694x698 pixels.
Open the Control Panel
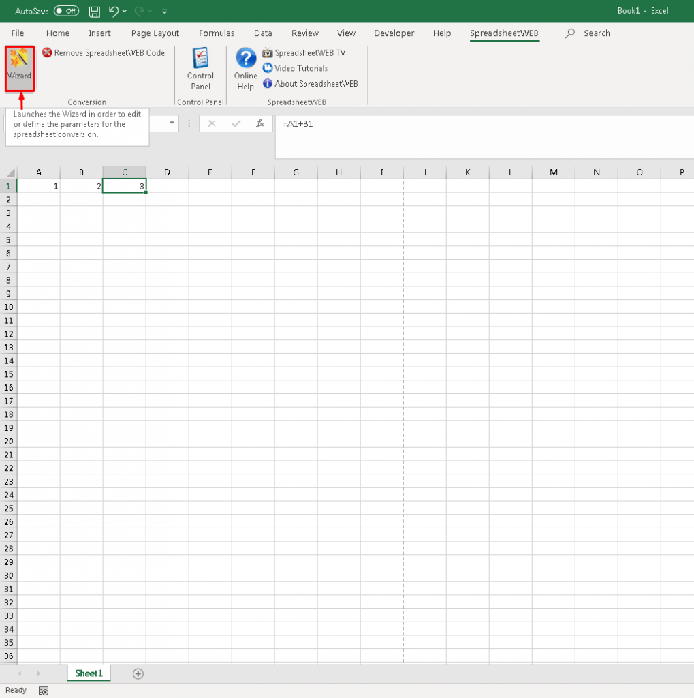[x=201, y=69]
